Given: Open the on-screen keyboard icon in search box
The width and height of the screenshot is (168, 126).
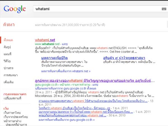Looking at the screenshot, I should [x=164, y=9].
